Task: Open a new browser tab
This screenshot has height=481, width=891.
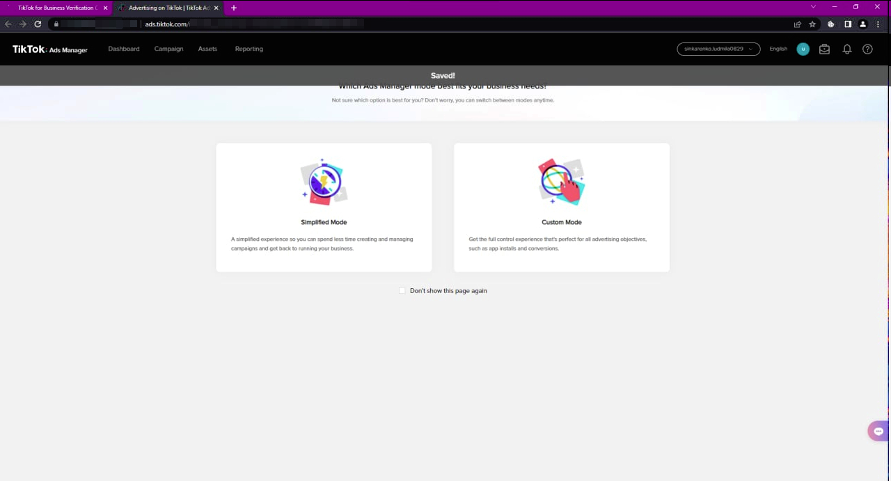Action: point(233,8)
